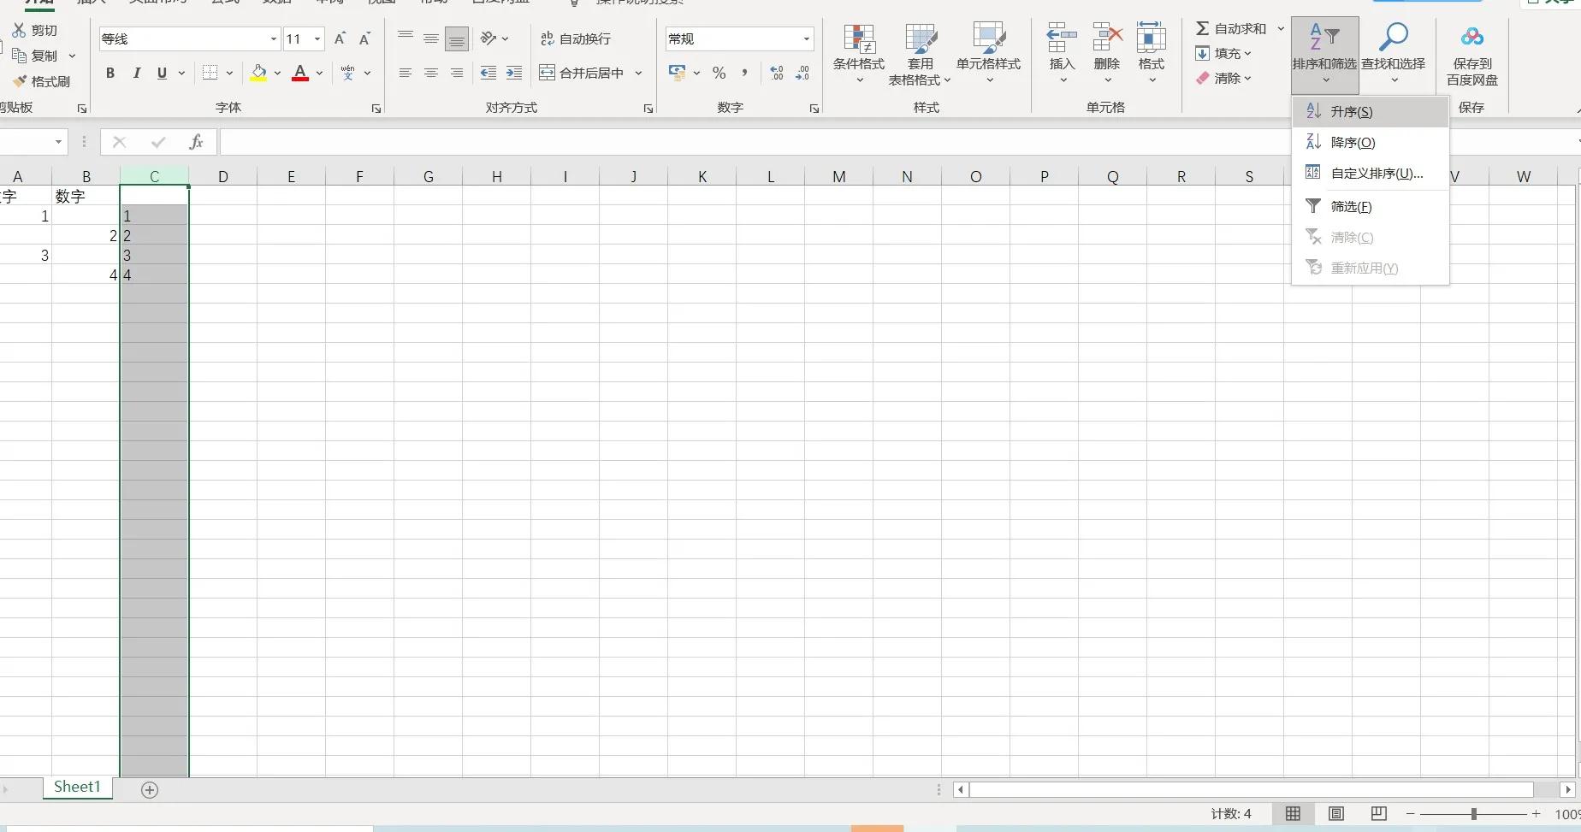Open the Clear (清除) ribbon dropdown

[x=1223, y=78]
